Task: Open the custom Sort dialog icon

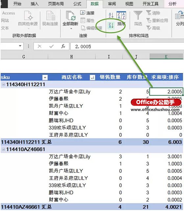Action: [x=121, y=15]
